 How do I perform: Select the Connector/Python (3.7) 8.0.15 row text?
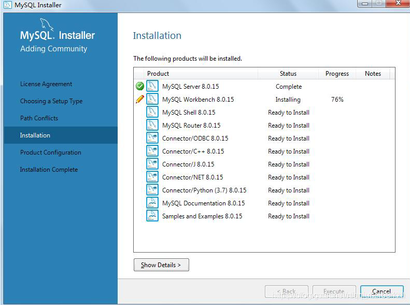point(204,190)
